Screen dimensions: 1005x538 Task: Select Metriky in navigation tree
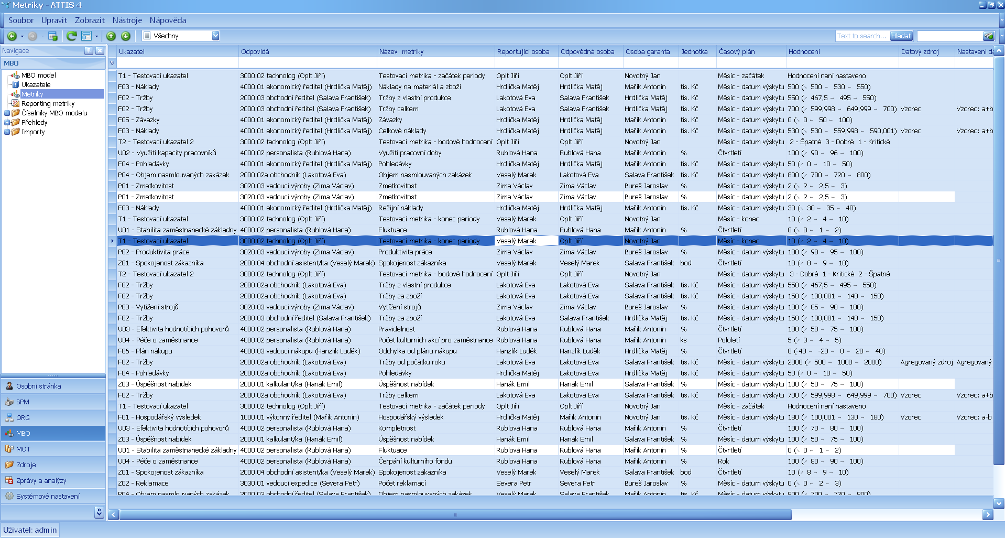tap(32, 94)
